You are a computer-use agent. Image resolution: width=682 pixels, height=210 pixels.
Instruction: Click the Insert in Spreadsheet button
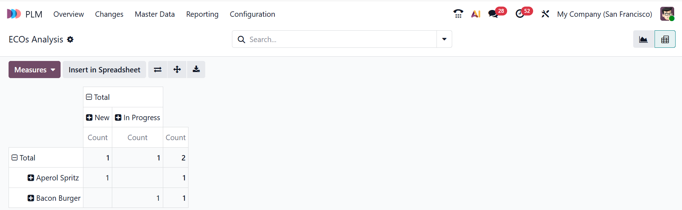[x=104, y=70]
